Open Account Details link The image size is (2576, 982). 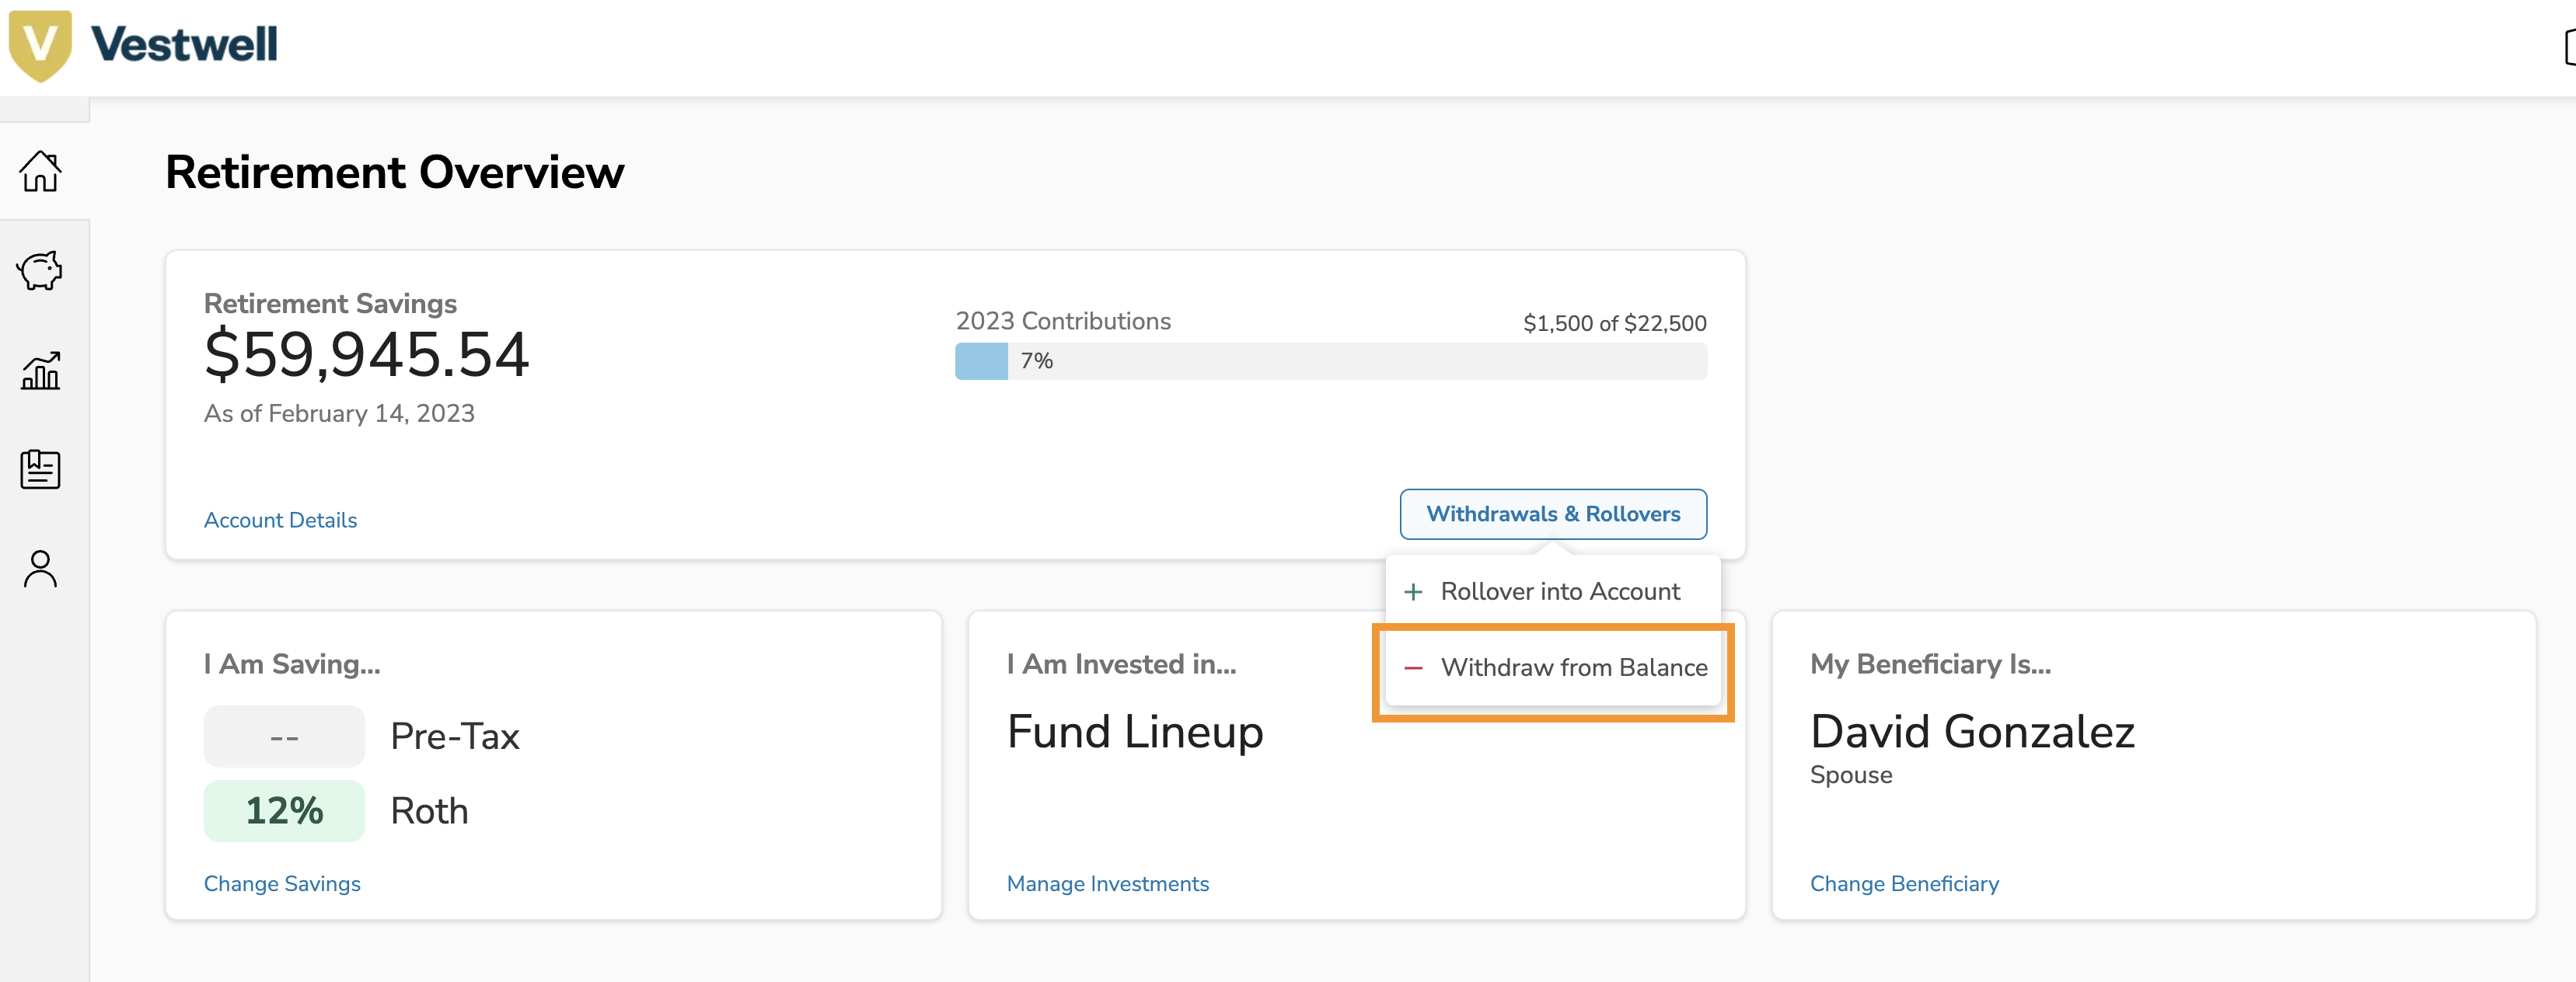point(280,520)
